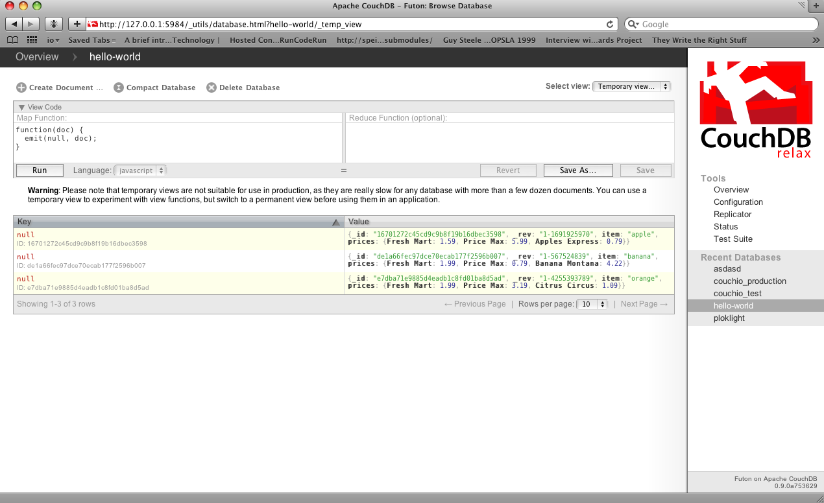Click the Save button
The width and height of the screenshot is (824, 503).
click(x=646, y=170)
